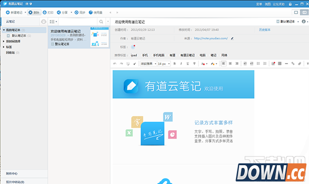
Task: Switch to two-column view layout
Action: (304, 12)
